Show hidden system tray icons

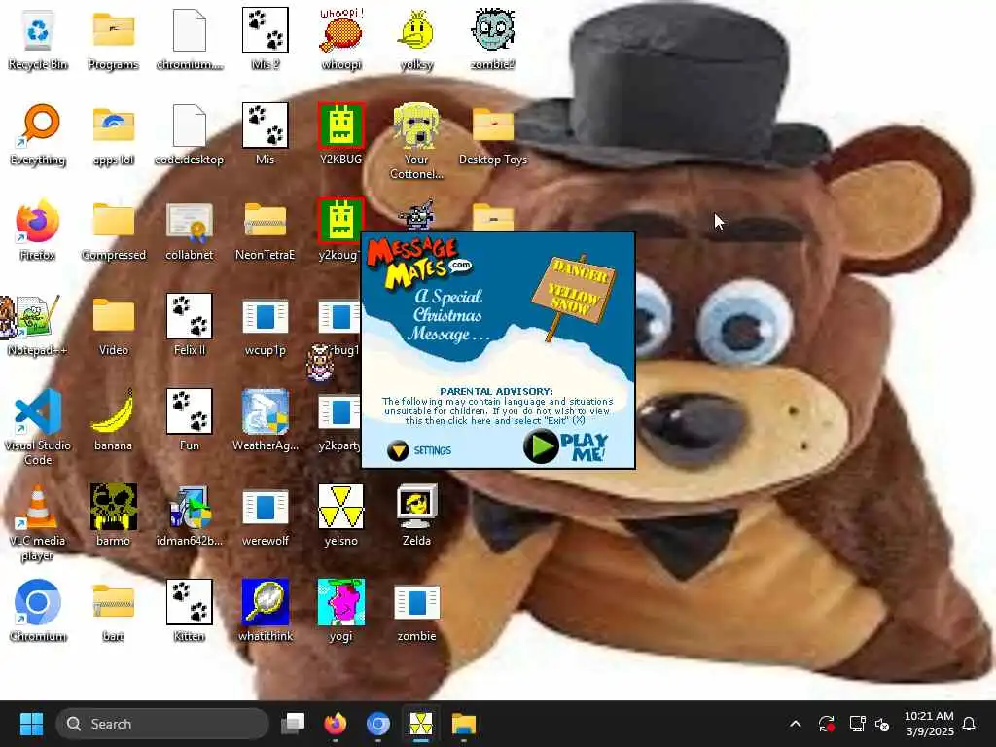pos(796,724)
